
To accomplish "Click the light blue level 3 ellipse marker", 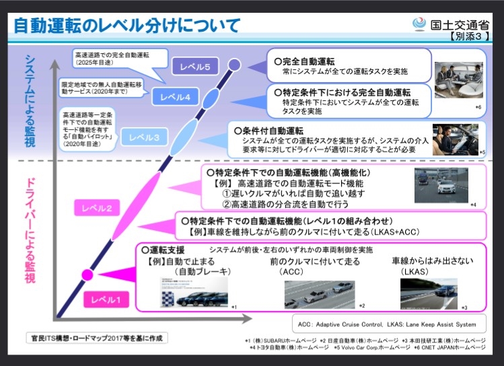I will (x=183, y=137).
